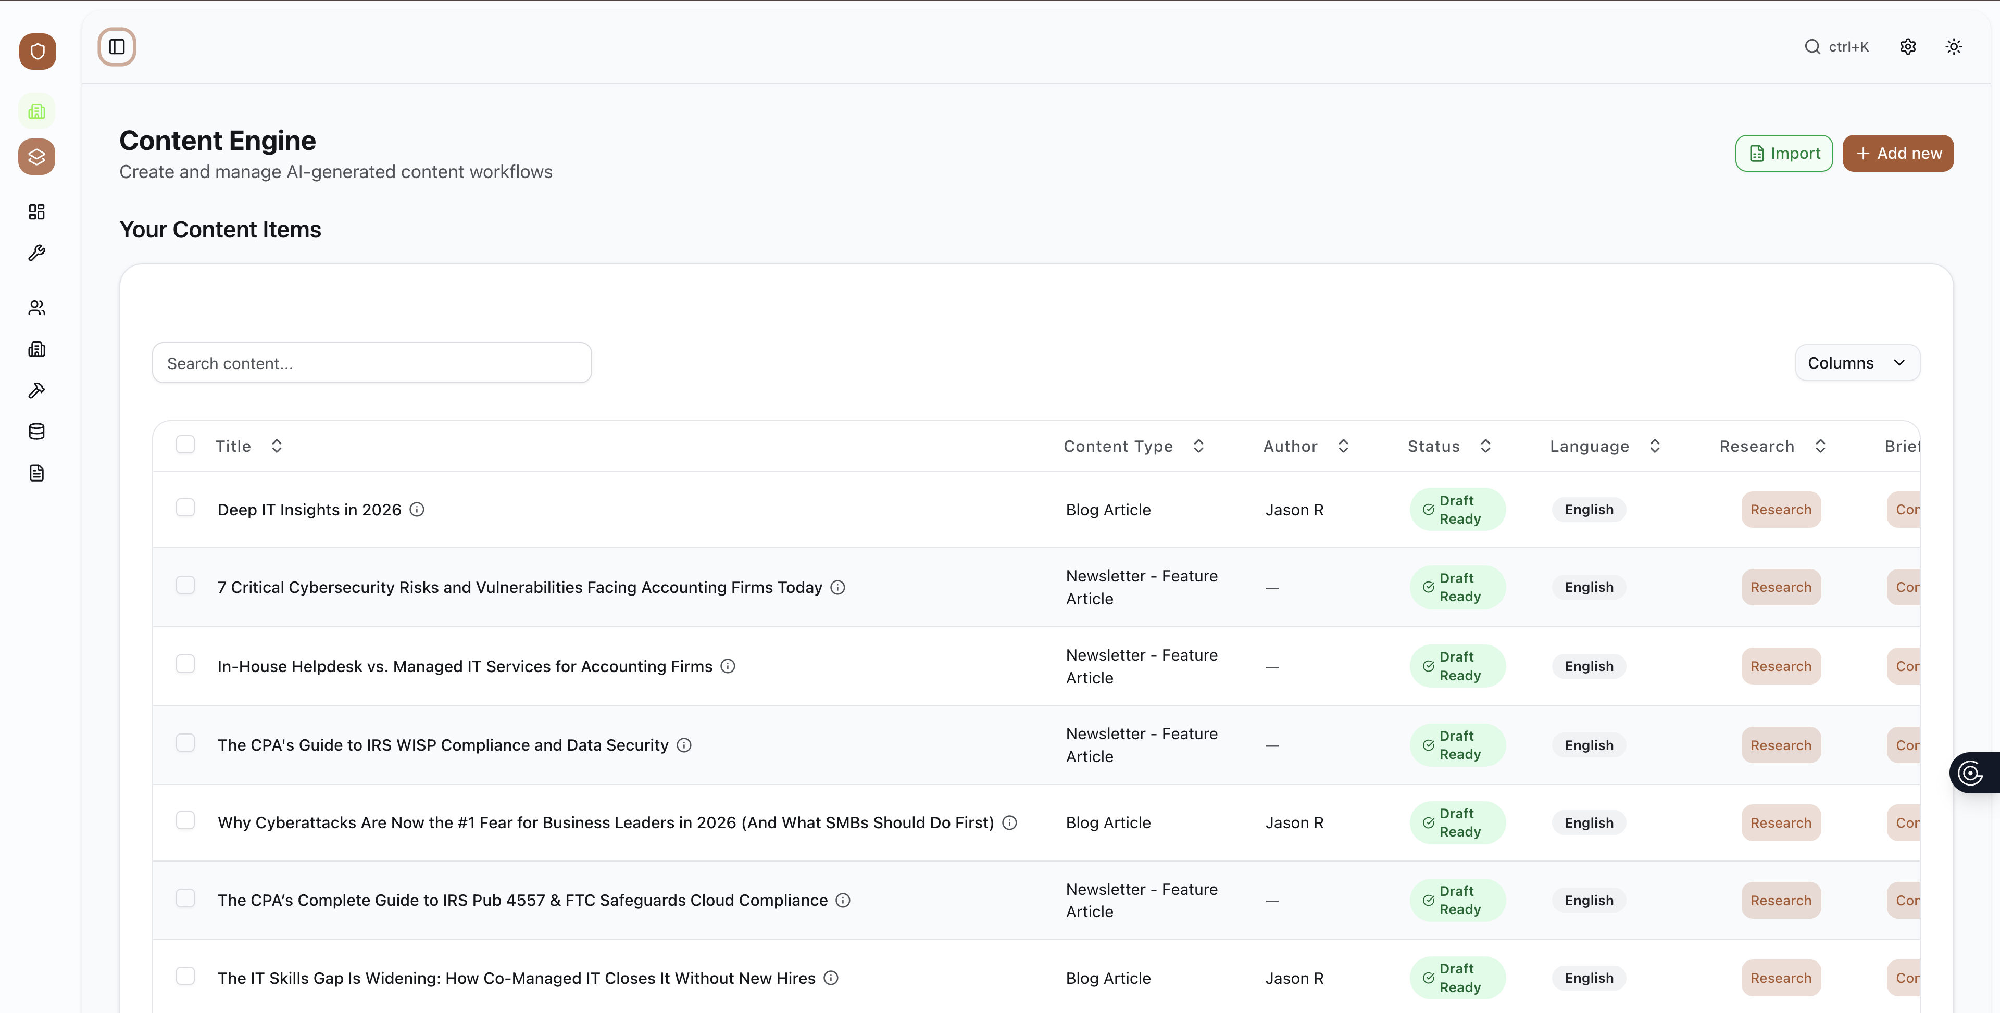Open the dashboard grid icon in sidebar
This screenshot has width=2000, height=1013.
click(x=36, y=212)
